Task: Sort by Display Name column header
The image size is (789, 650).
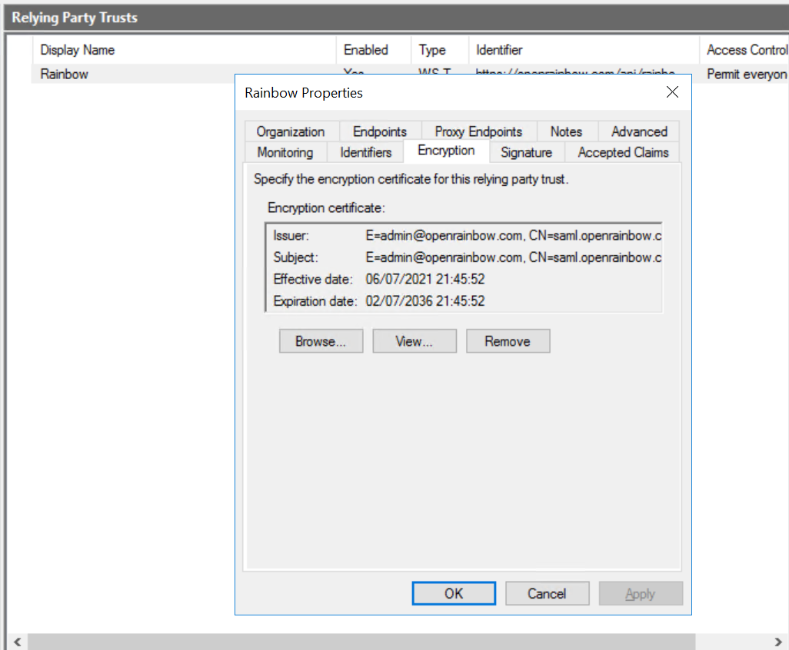Action: 78,50
